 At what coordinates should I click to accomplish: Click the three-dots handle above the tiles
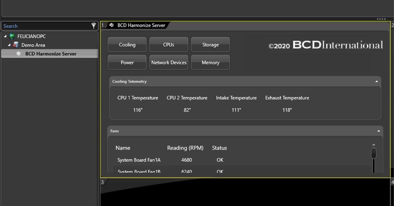tap(381, 19)
